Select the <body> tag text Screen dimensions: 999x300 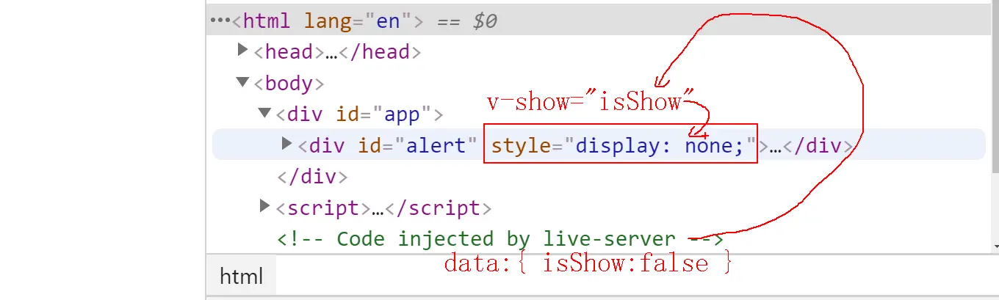[x=289, y=84]
